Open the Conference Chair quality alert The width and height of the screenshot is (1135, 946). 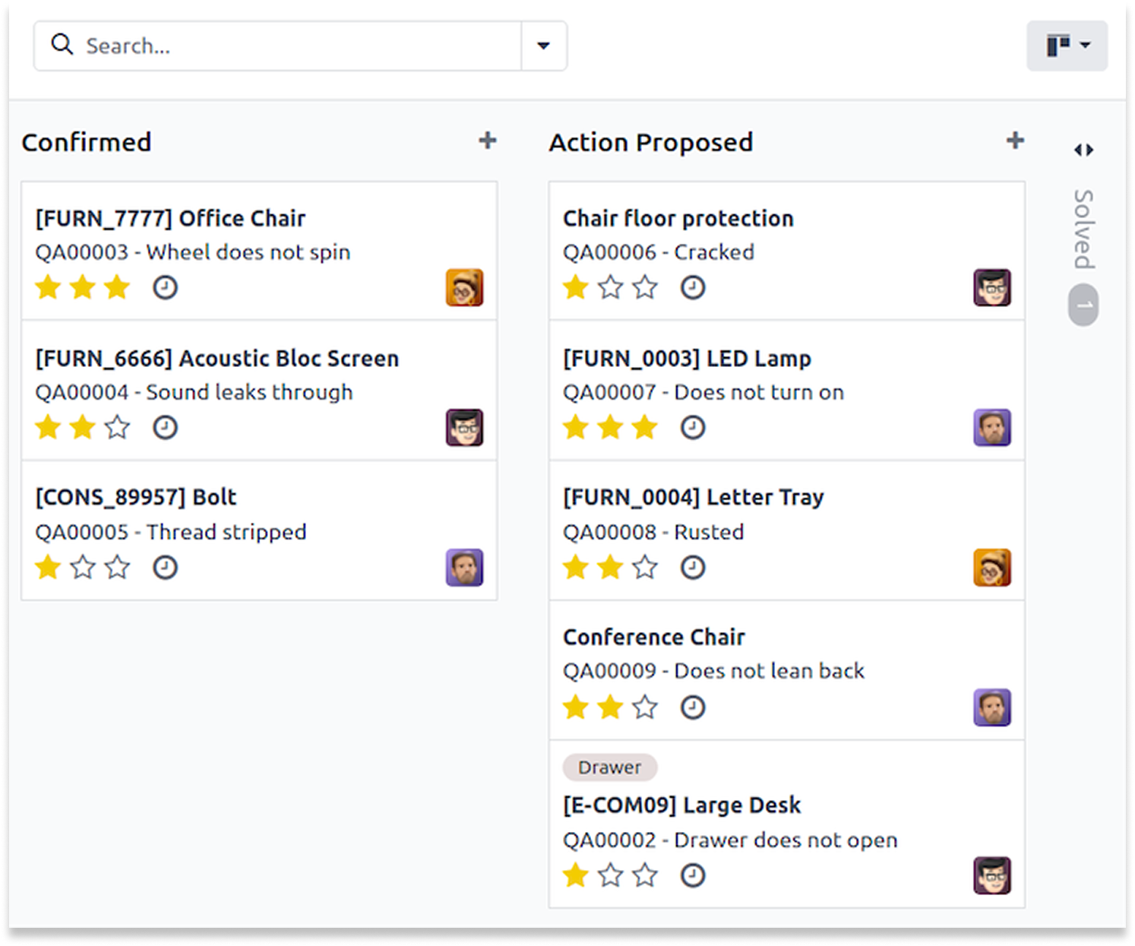pyautogui.click(x=653, y=637)
